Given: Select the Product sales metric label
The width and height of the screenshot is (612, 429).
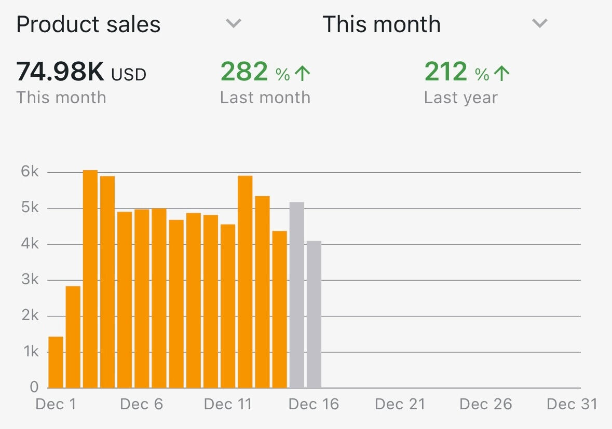Looking at the screenshot, I should point(88,24).
